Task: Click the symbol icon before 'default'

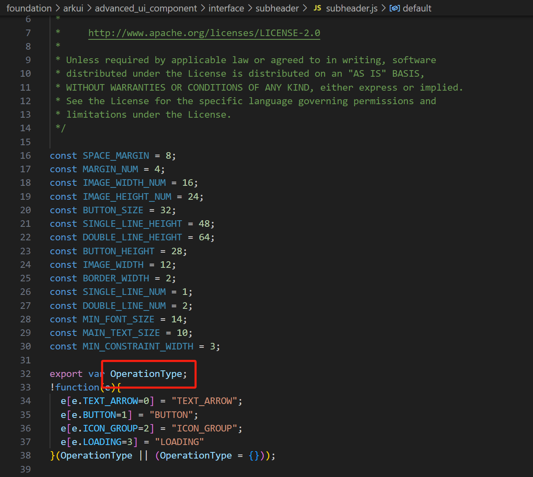Action: click(394, 8)
